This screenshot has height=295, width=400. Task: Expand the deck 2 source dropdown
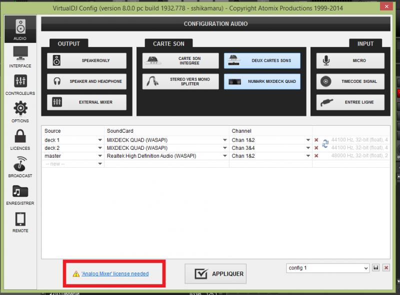coord(100,148)
